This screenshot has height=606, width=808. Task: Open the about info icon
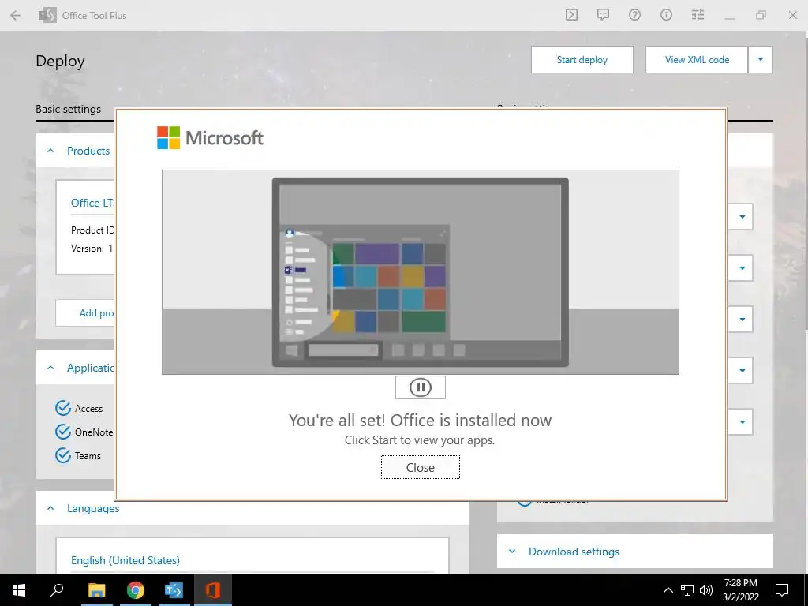666,15
